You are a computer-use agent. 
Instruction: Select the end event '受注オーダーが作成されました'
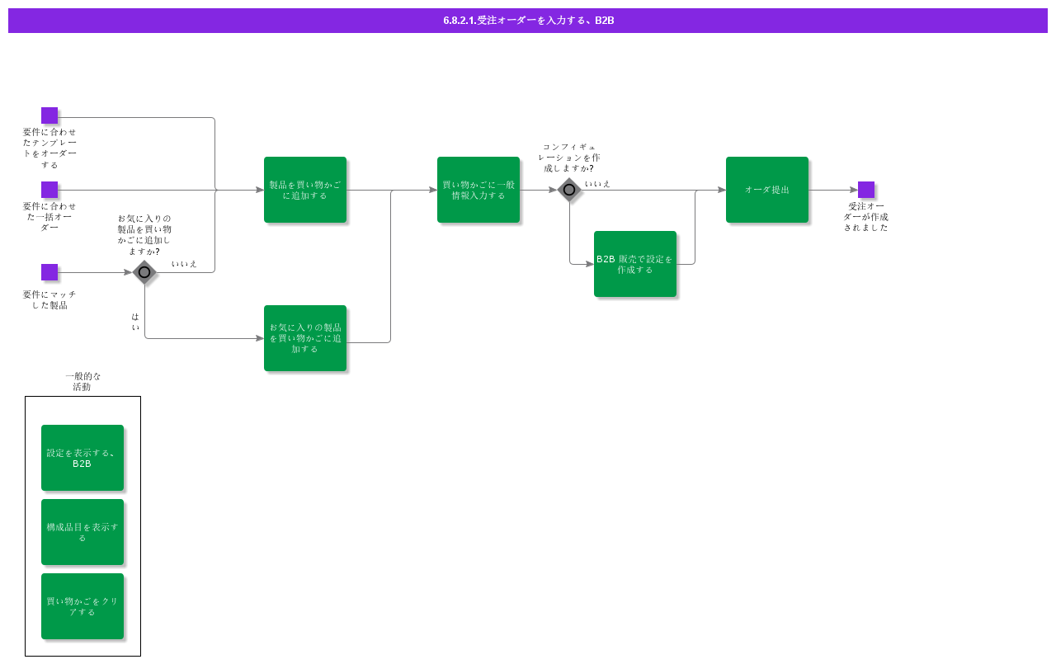(866, 190)
